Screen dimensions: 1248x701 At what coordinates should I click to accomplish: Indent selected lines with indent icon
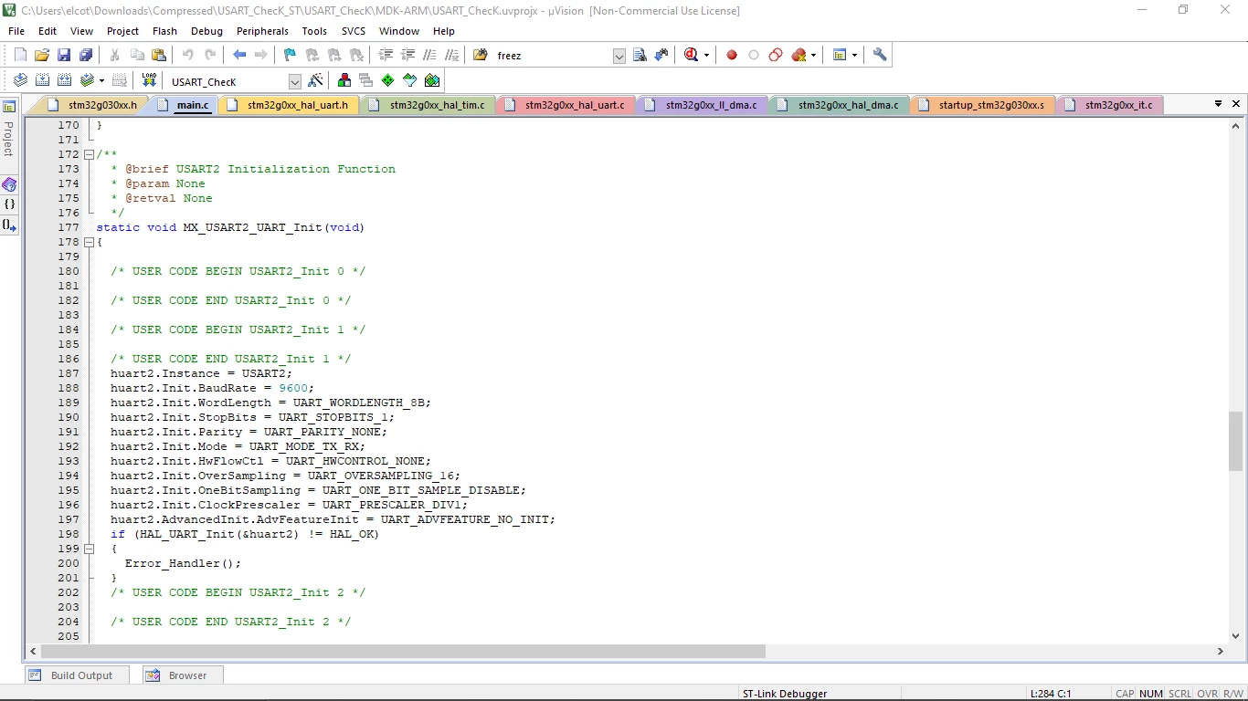click(x=386, y=55)
